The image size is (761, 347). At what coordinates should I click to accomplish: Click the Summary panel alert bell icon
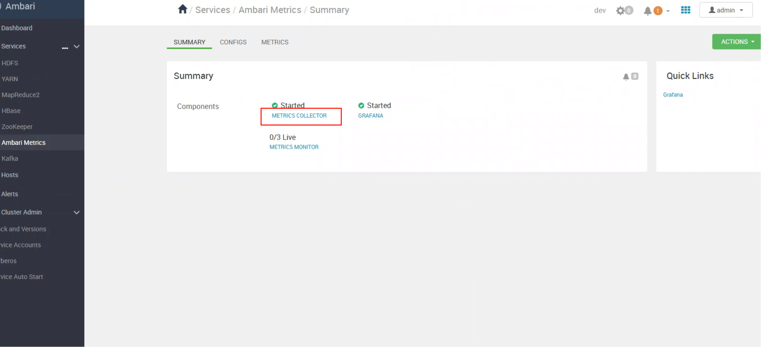(626, 77)
